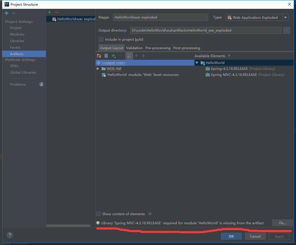Open Problems section in sidebar
The width and height of the screenshot is (296, 245).
[x=18, y=84]
